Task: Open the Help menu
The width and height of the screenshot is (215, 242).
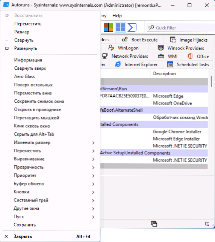Action: 117,16
